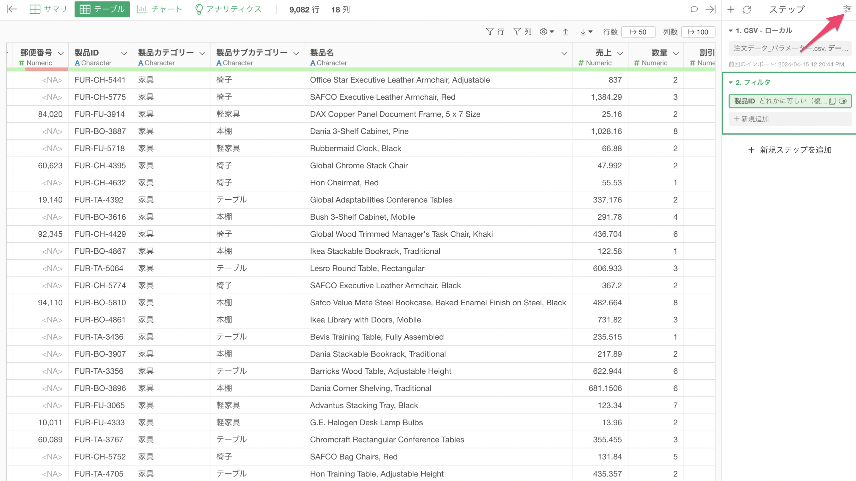Click the refresh steps icon
856x481 pixels.
747,10
